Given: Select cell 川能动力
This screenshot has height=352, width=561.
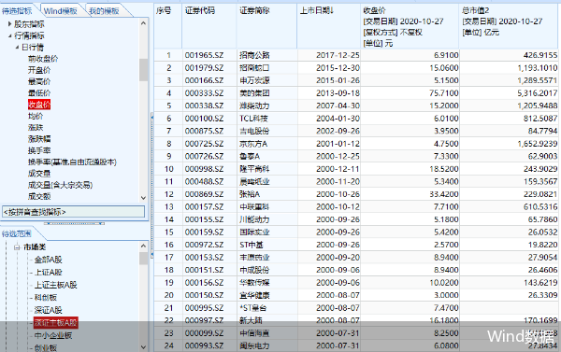Looking at the screenshot, I should 266,219.
